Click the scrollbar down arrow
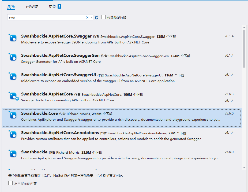 point(244,167)
